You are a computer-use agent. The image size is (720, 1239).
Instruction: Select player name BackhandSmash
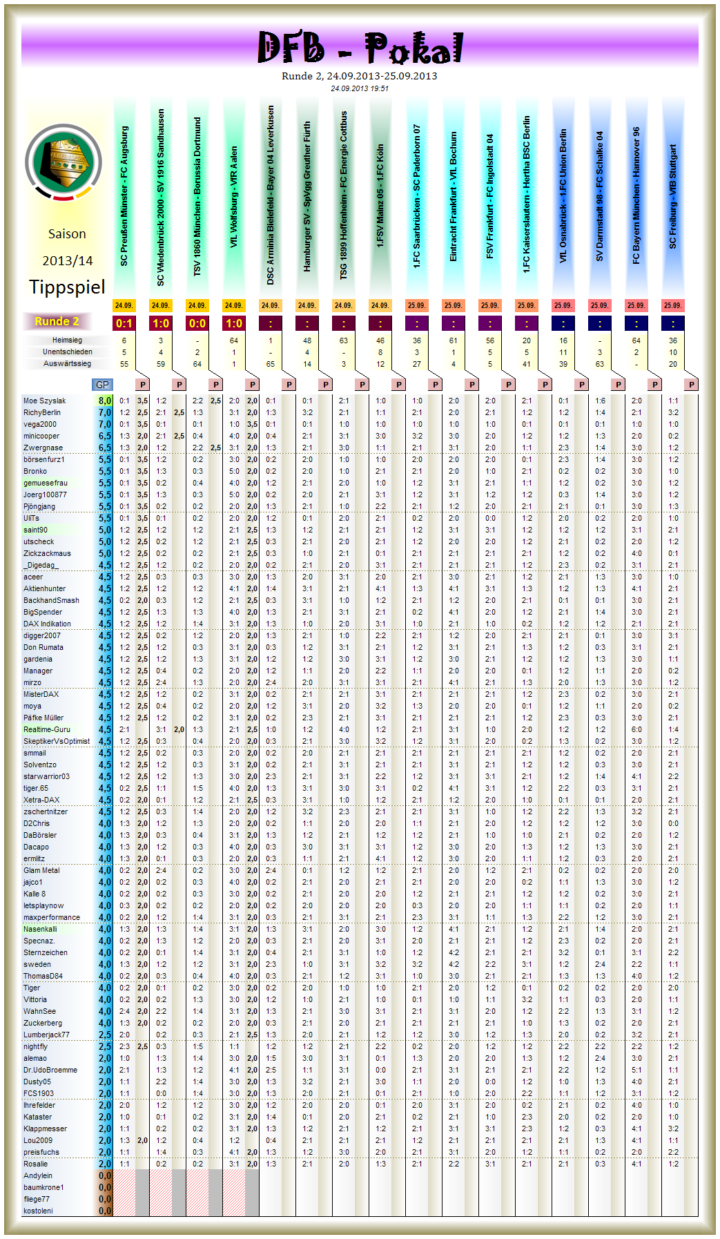pos(51,600)
